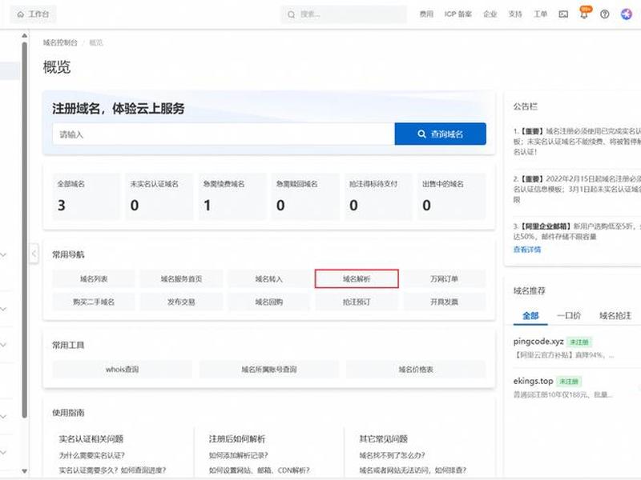Viewport: 641px width, 480px height.
Task: Open 实名认证需要多久？如何查询进度? link
Action: click(112, 470)
